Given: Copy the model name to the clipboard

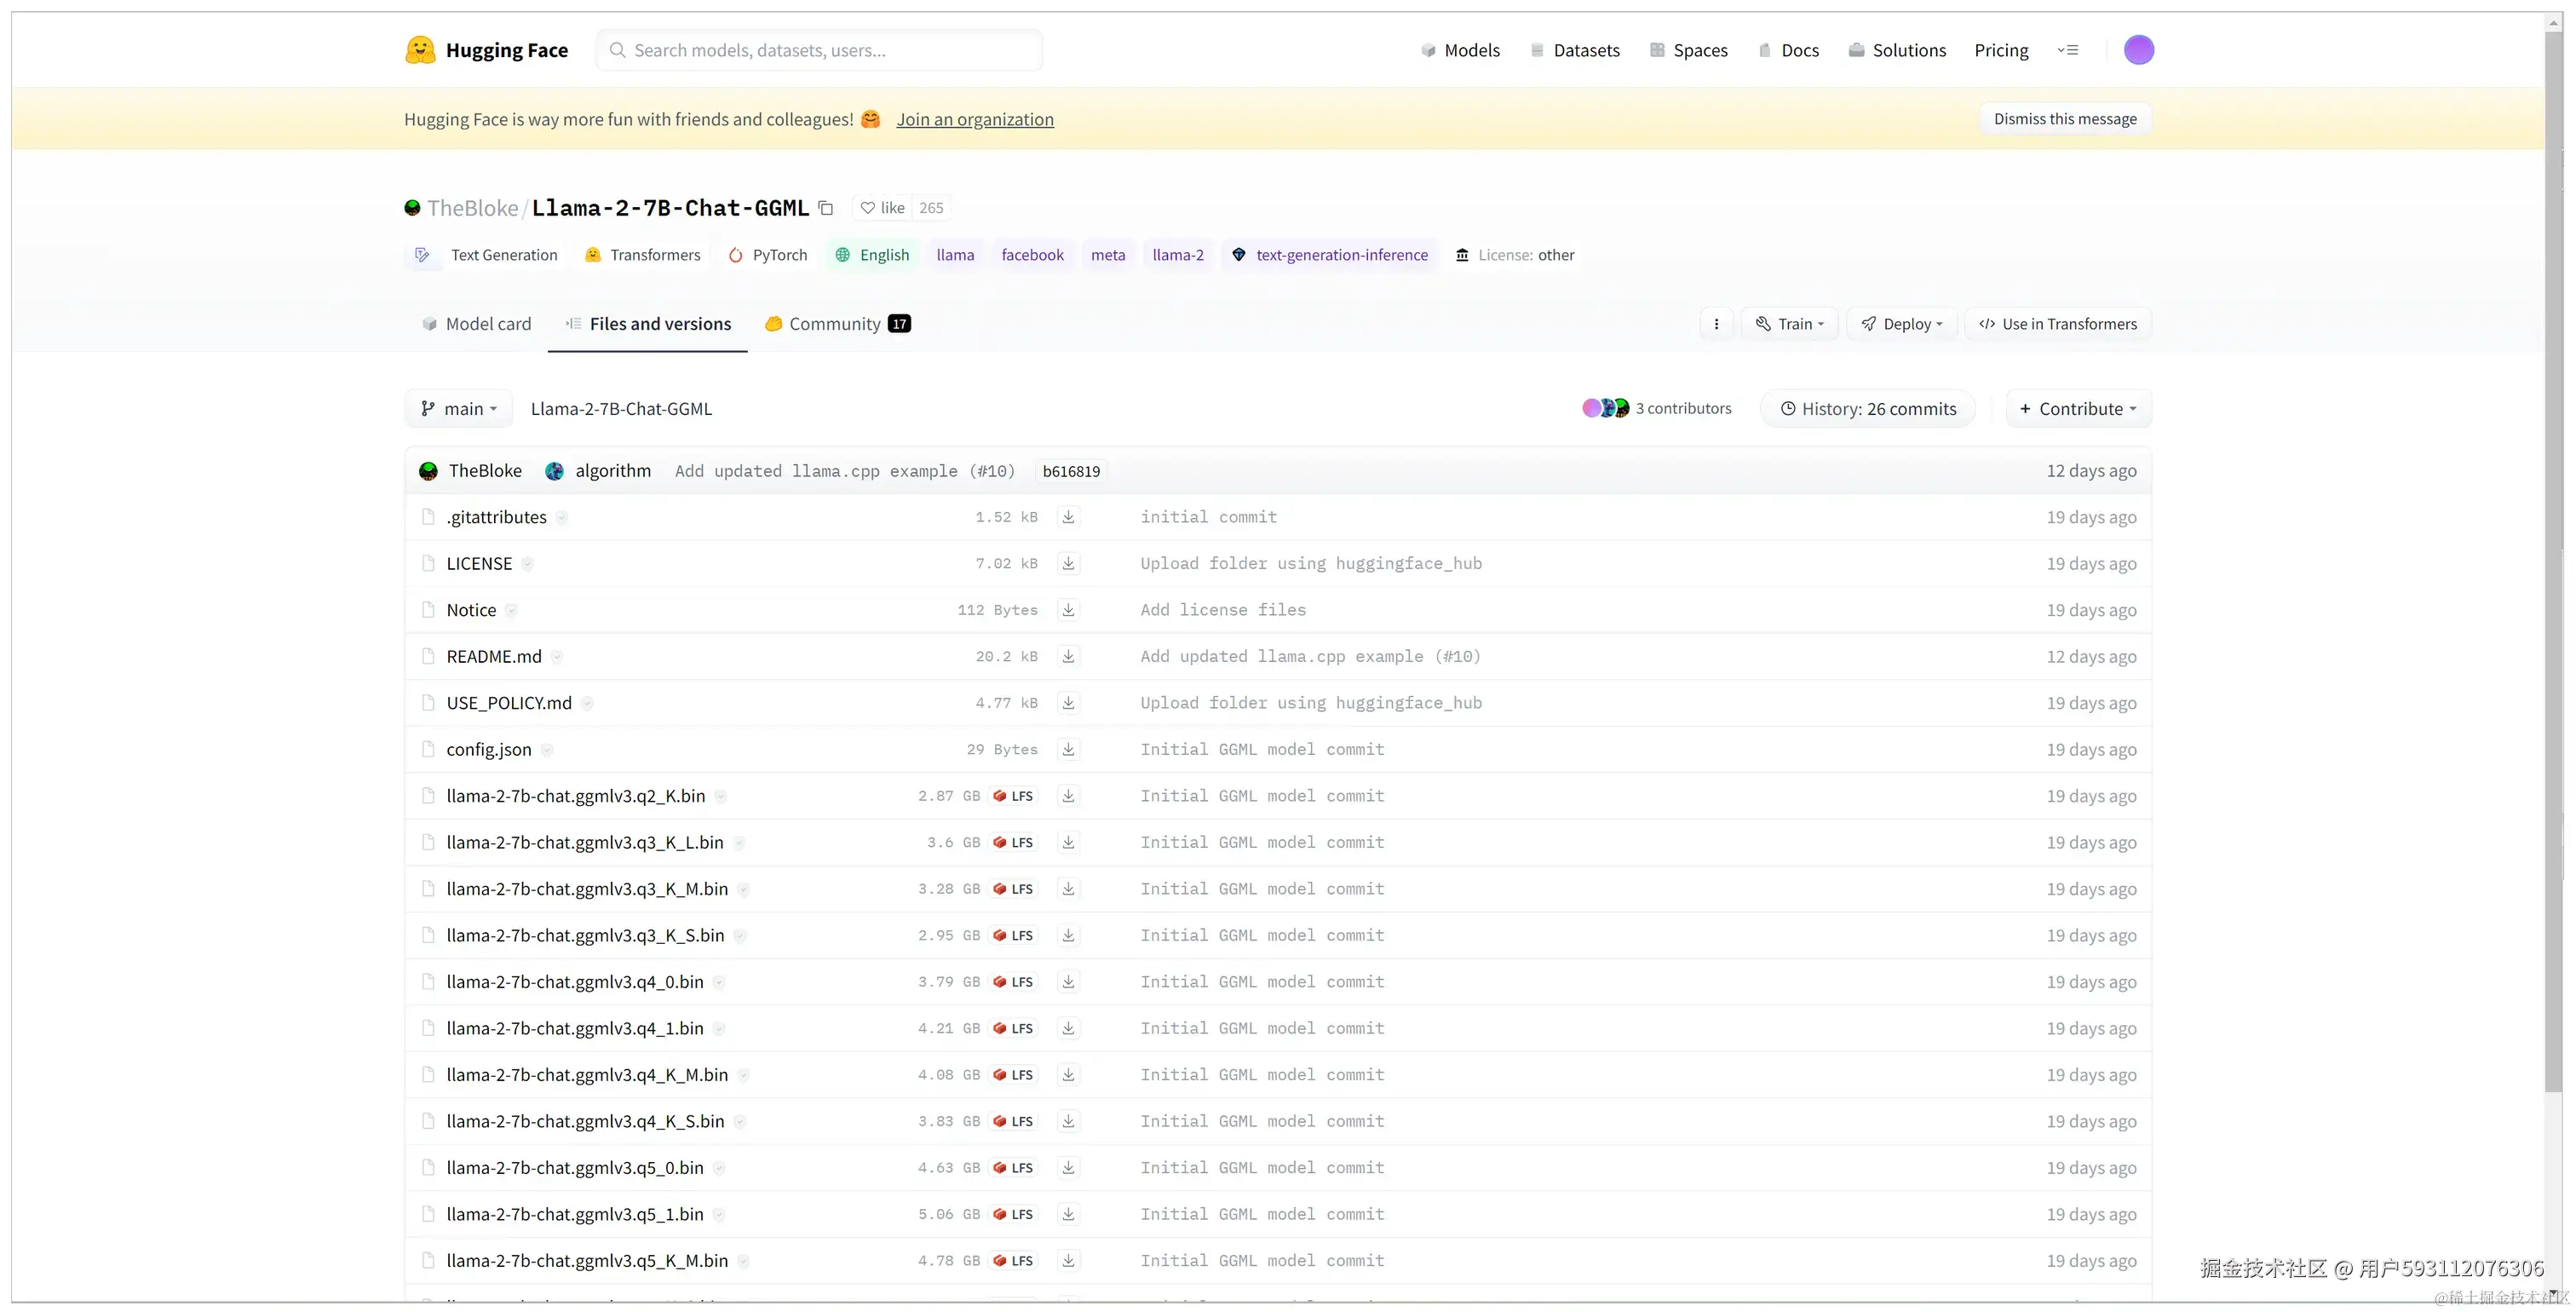Looking at the screenshot, I should [x=826, y=208].
